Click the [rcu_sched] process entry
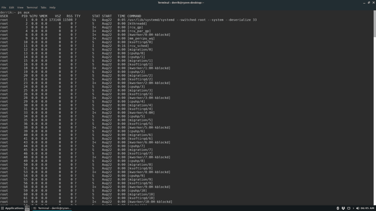 138,46
